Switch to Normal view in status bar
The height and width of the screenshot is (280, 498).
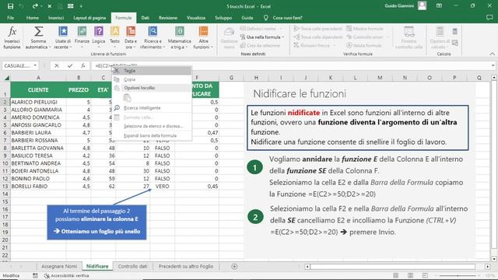pos(396,275)
